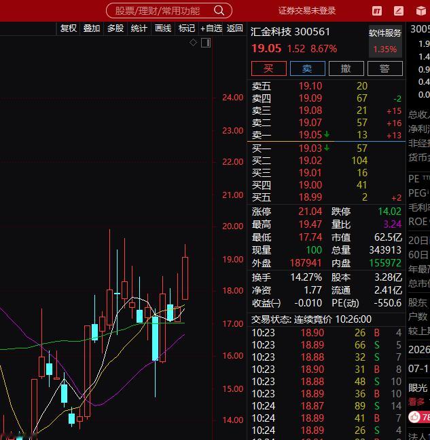Click 涨停 price 21.04

310,212
